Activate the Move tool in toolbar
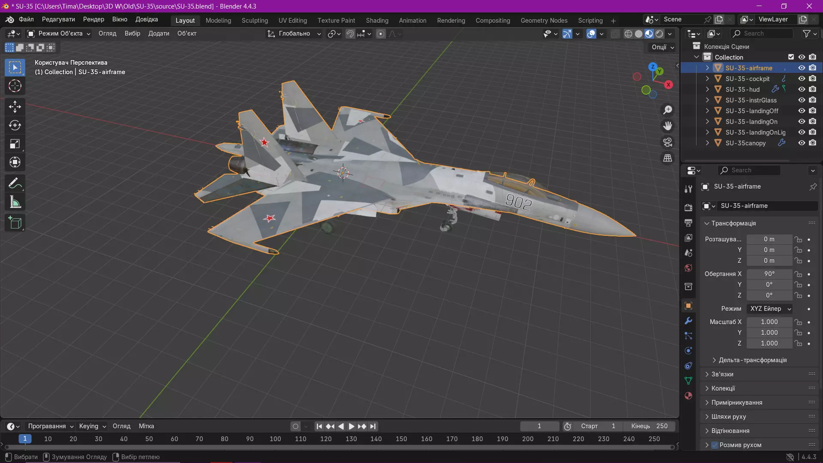This screenshot has width=823, height=463. [x=15, y=107]
